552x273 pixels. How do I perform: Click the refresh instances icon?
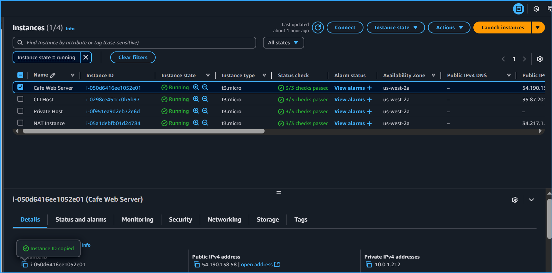[x=318, y=28]
